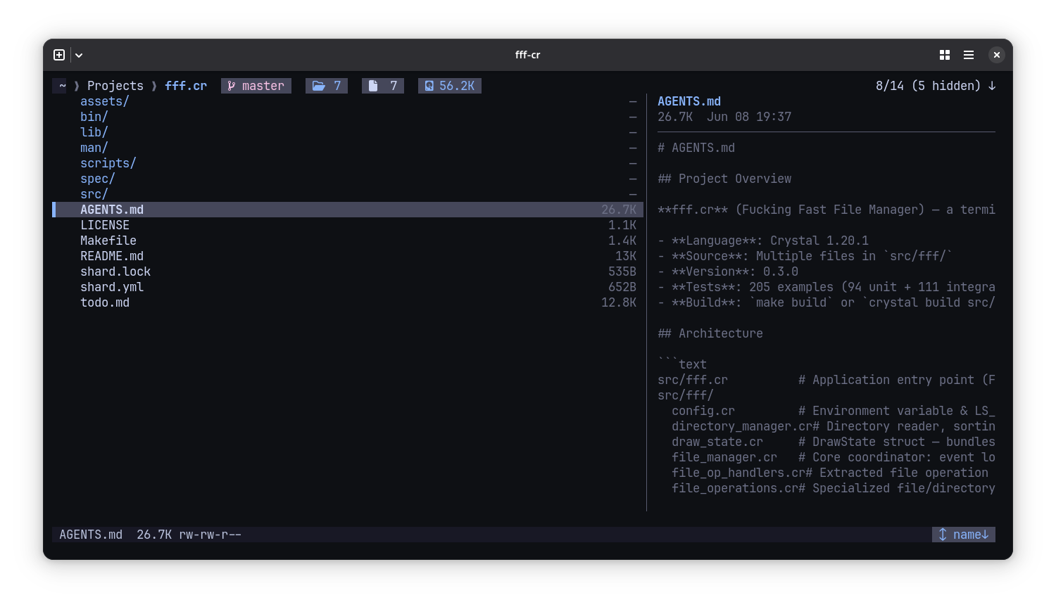The height and width of the screenshot is (607, 1056).
Task: Click the '## Architecture' heading in preview
Action: (710, 333)
